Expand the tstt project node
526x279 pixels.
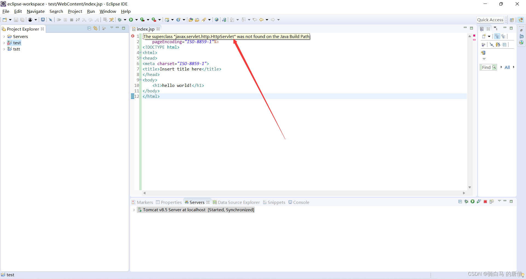pyautogui.click(x=4, y=49)
